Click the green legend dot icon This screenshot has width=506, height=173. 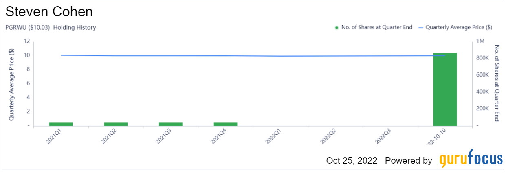337,28
